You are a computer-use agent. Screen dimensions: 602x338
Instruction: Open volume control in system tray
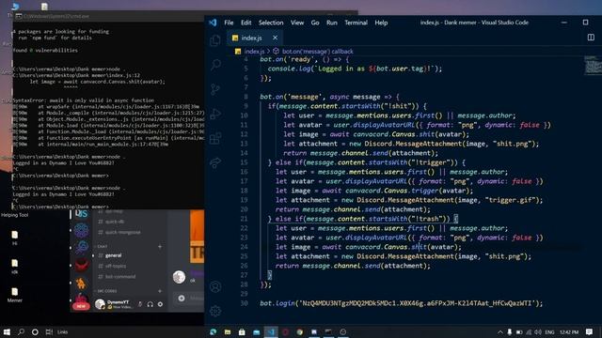[538, 331]
